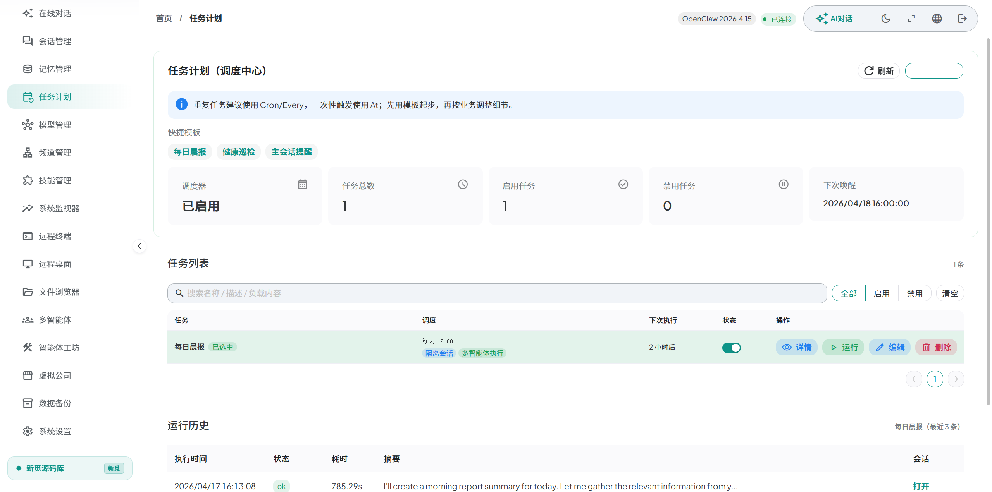Go to the next page with right arrow
The image size is (992, 492).
tap(956, 379)
